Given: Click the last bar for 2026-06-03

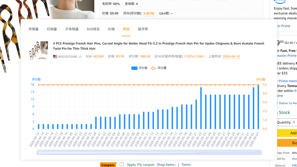Looking at the screenshot, I should (x=258, y=107).
